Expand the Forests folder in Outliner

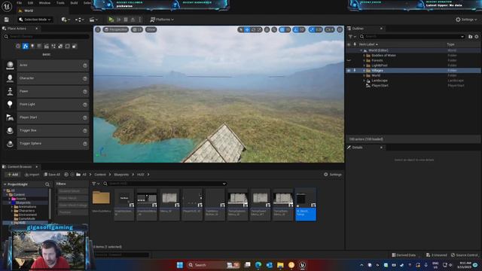coord(365,60)
